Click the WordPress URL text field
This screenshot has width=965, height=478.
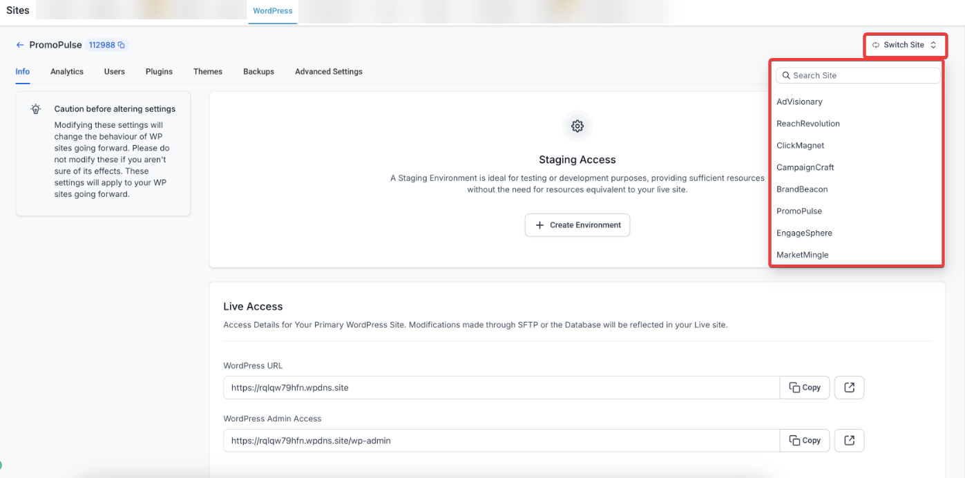(x=501, y=388)
